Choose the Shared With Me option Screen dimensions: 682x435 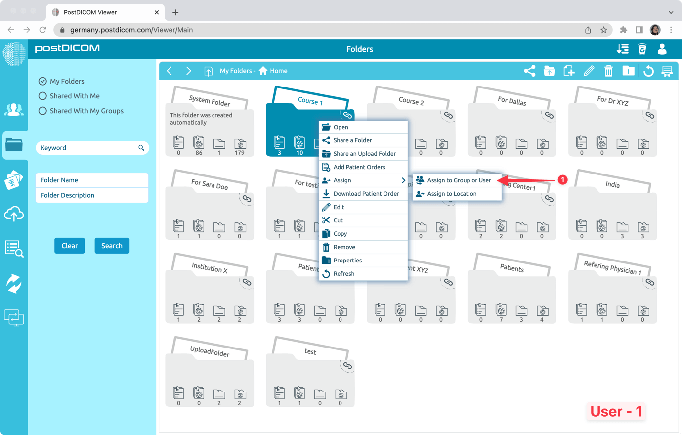[x=43, y=96]
